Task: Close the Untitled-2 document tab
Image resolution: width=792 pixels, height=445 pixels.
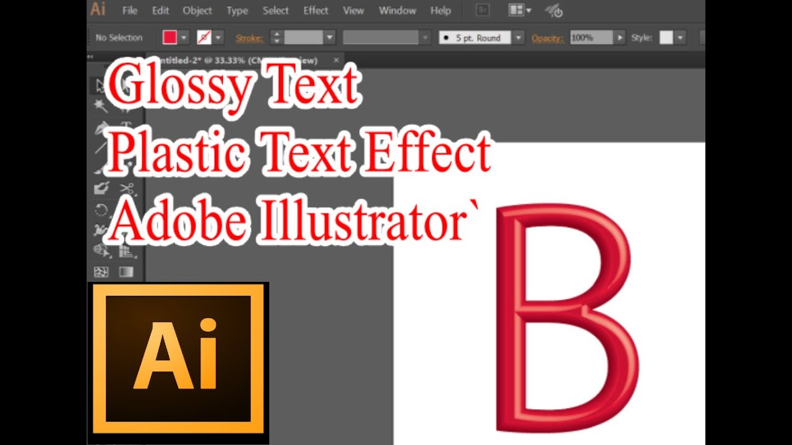Action: [x=336, y=60]
